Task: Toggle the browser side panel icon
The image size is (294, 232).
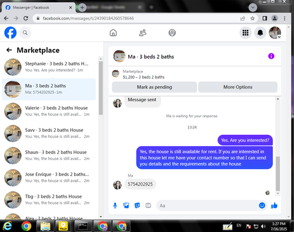Action: [265, 18]
